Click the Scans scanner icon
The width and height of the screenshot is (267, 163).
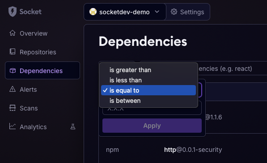click(x=13, y=108)
